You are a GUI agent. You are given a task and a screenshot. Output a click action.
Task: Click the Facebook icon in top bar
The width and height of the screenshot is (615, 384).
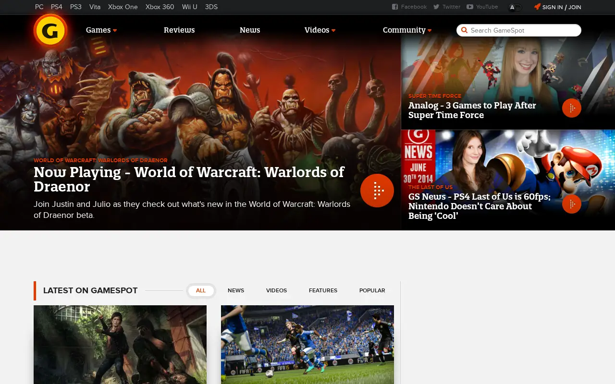[x=395, y=7]
